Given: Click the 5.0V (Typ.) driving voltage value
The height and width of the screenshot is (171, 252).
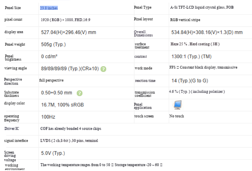Looking at the screenshot, I should click(53, 153).
